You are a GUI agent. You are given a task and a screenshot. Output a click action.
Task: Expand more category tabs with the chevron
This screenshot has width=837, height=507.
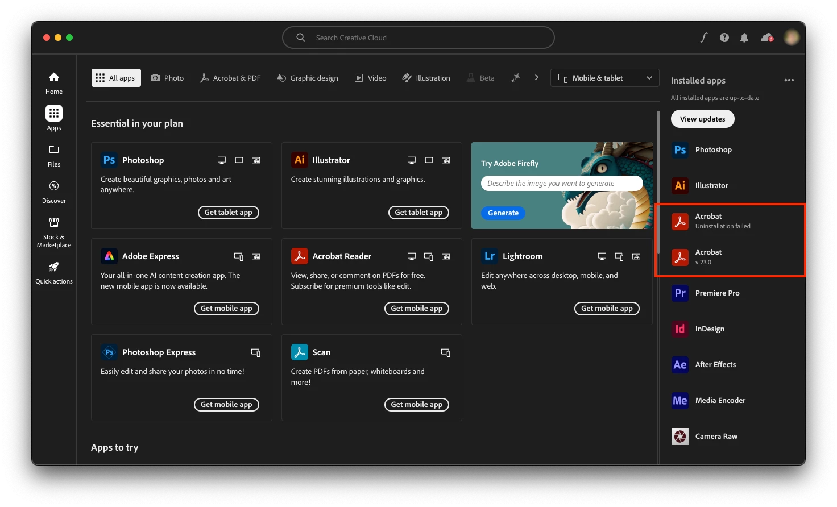536,77
